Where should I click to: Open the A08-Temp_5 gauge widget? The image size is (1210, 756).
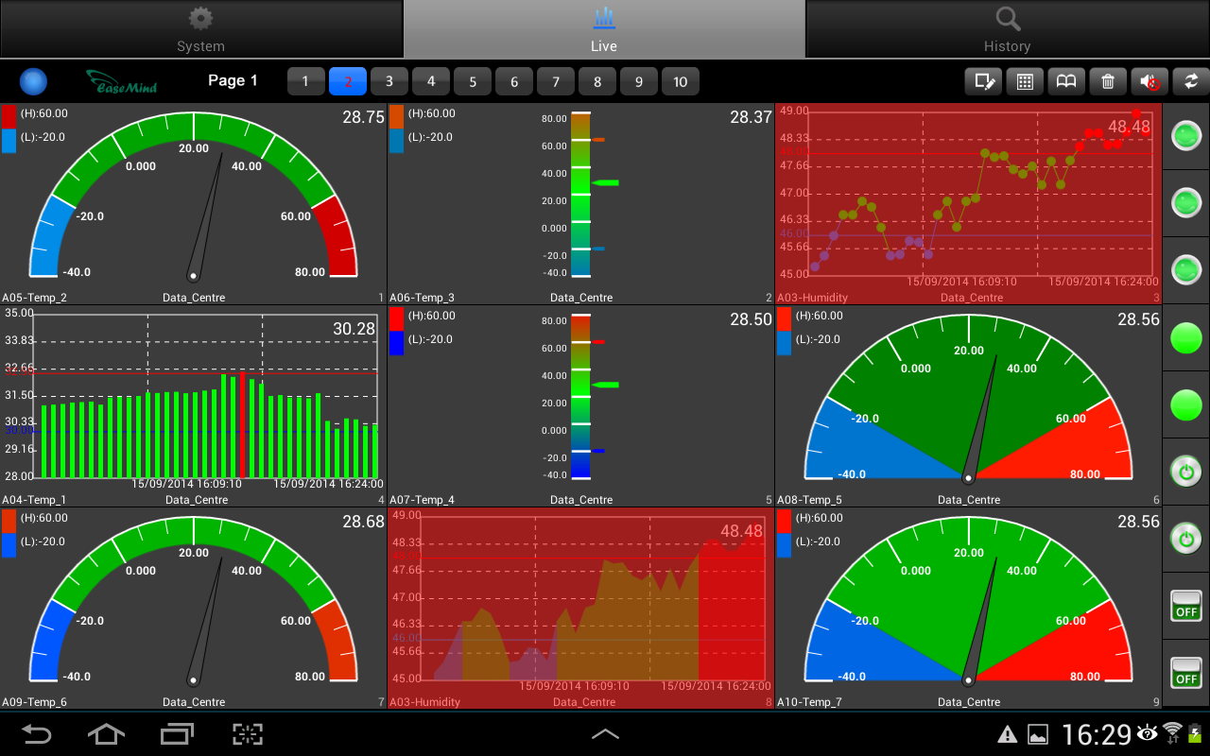(968, 405)
